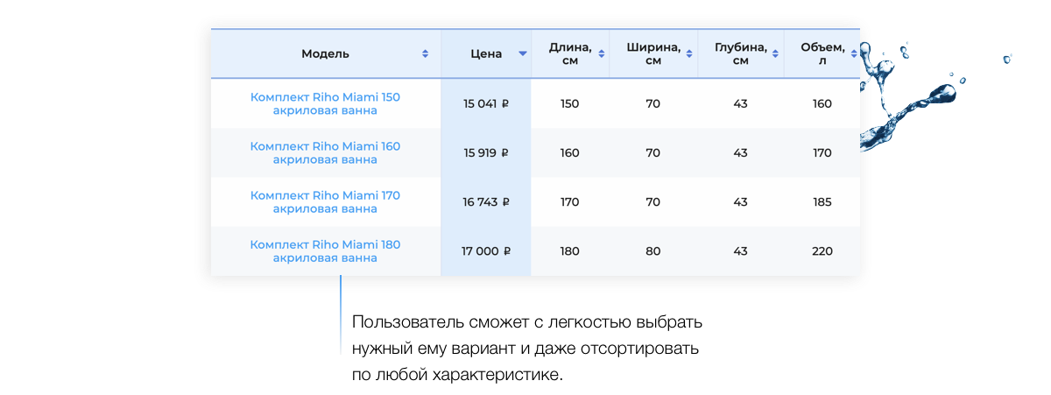The width and height of the screenshot is (1051, 395).
Task: Click the Модель column header text
Action: [x=325, y=54]
